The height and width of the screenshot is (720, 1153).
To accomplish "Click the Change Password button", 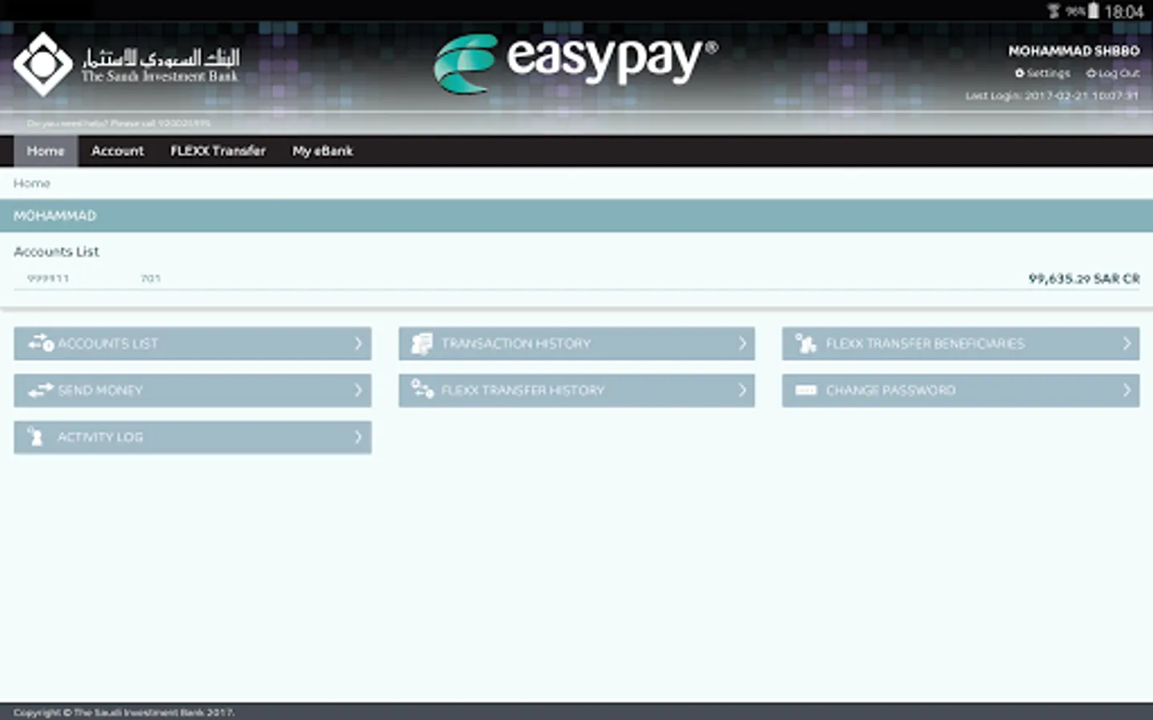I will pyautogui.click(x=961, y=390).
